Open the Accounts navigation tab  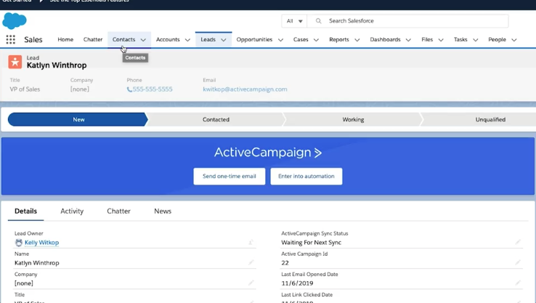pyautogui.click(x=168, y=40)
